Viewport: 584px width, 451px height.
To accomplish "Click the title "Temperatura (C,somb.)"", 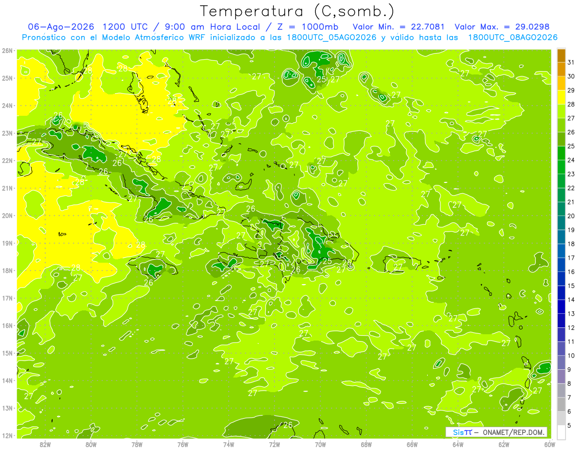I will 297,12.
